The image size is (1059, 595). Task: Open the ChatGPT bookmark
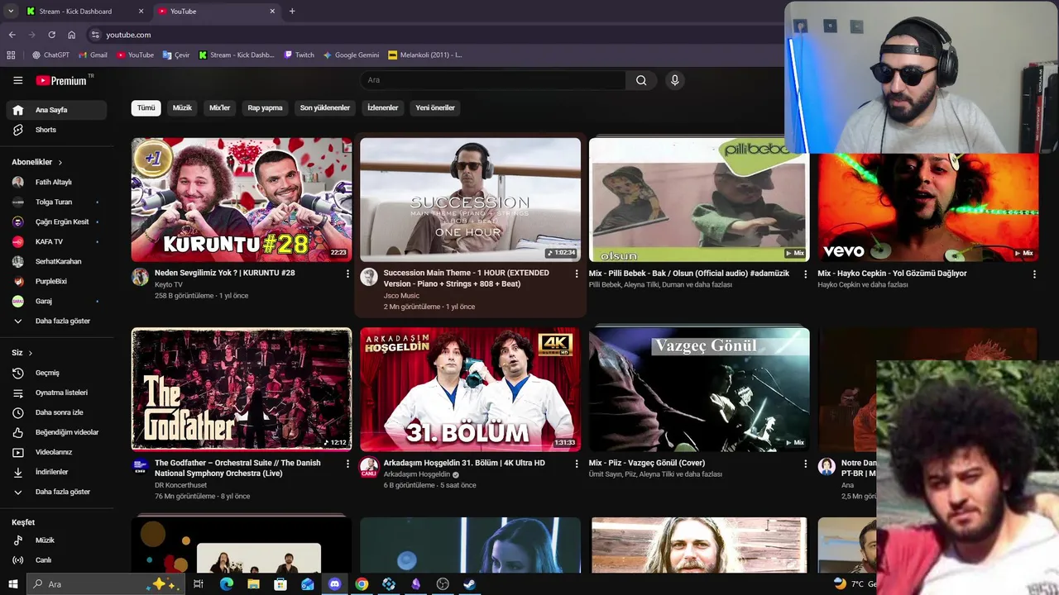[x=50, y=55]
